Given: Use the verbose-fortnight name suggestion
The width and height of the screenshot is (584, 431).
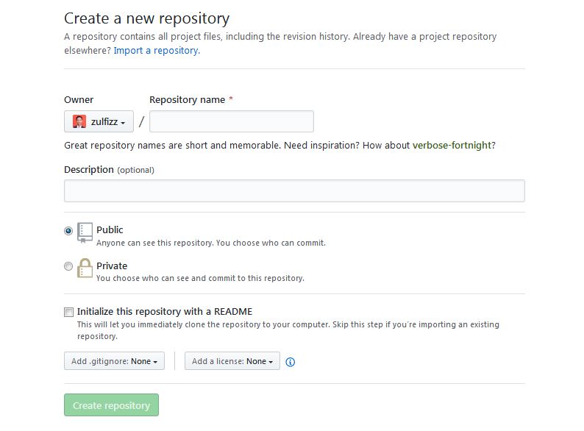Looking at the screenshot, I should pos(452,146).
